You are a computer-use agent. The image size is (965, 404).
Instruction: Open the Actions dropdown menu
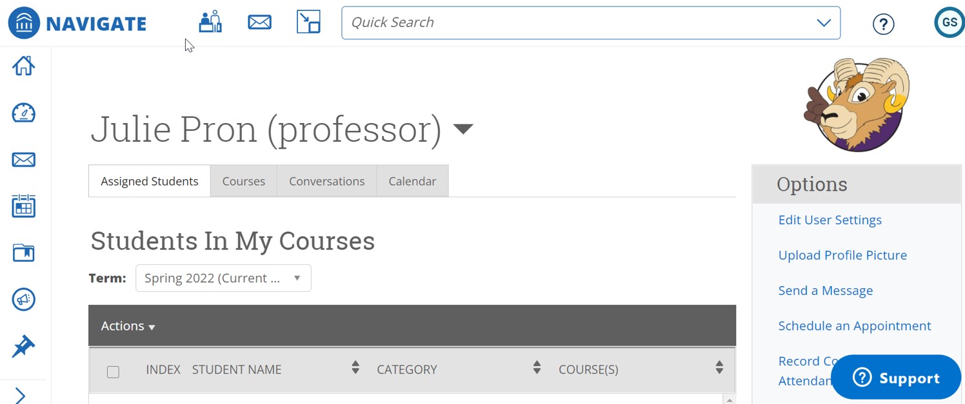[x=128, y=326]
